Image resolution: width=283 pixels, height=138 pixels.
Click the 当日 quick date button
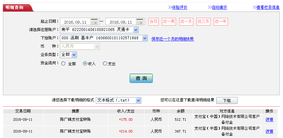pyautogui.click(x=154, y=22)
